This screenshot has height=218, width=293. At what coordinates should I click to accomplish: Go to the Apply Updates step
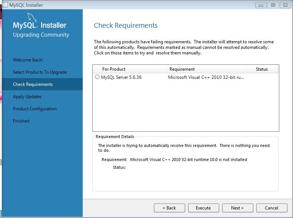27,97
